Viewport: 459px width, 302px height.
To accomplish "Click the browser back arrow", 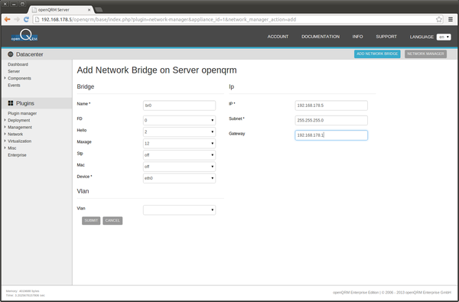I will [8, 19].
